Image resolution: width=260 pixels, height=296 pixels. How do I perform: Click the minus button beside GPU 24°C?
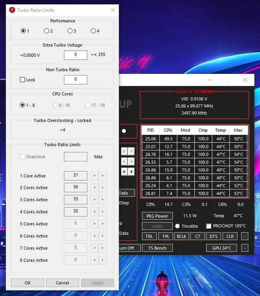(x=245, y=248)
